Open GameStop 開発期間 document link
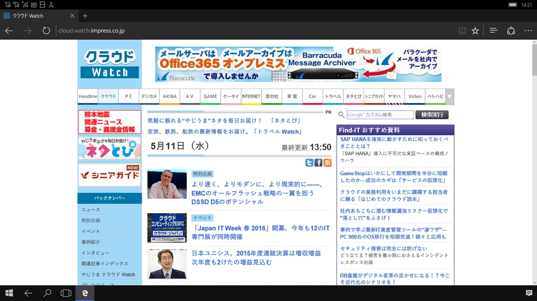The height and width of the screenshot is (301, 537). (394, 177)
